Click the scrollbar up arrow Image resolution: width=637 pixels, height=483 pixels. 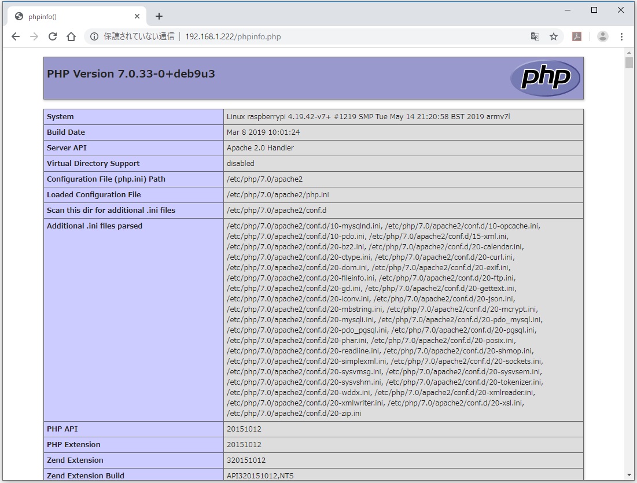pos(629,52)
